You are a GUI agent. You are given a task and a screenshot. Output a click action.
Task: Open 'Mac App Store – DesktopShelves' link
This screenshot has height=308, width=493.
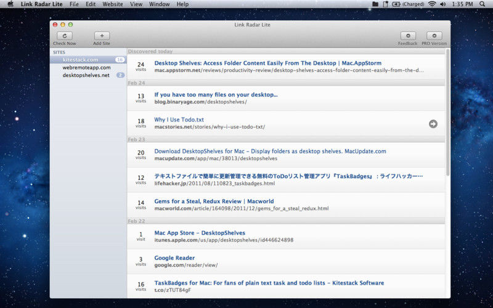[x=200, y=233]
